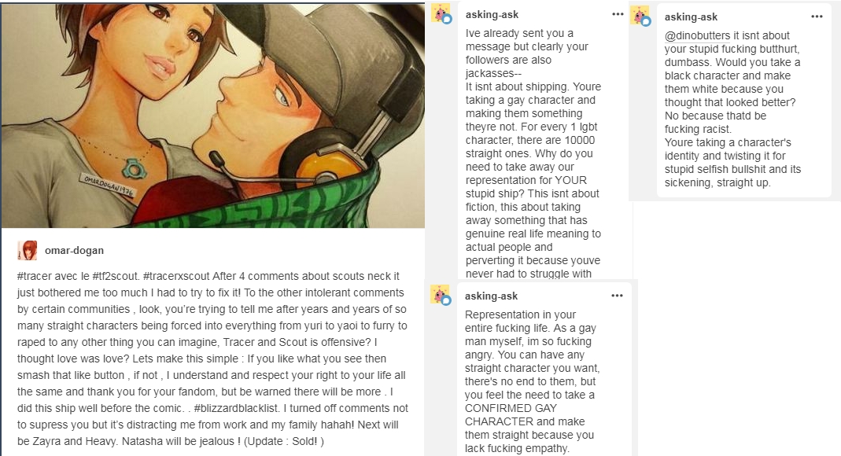Open asking-ask username above the @dinobutters reply
Viewport: 841px width, 456px height.
691,17
